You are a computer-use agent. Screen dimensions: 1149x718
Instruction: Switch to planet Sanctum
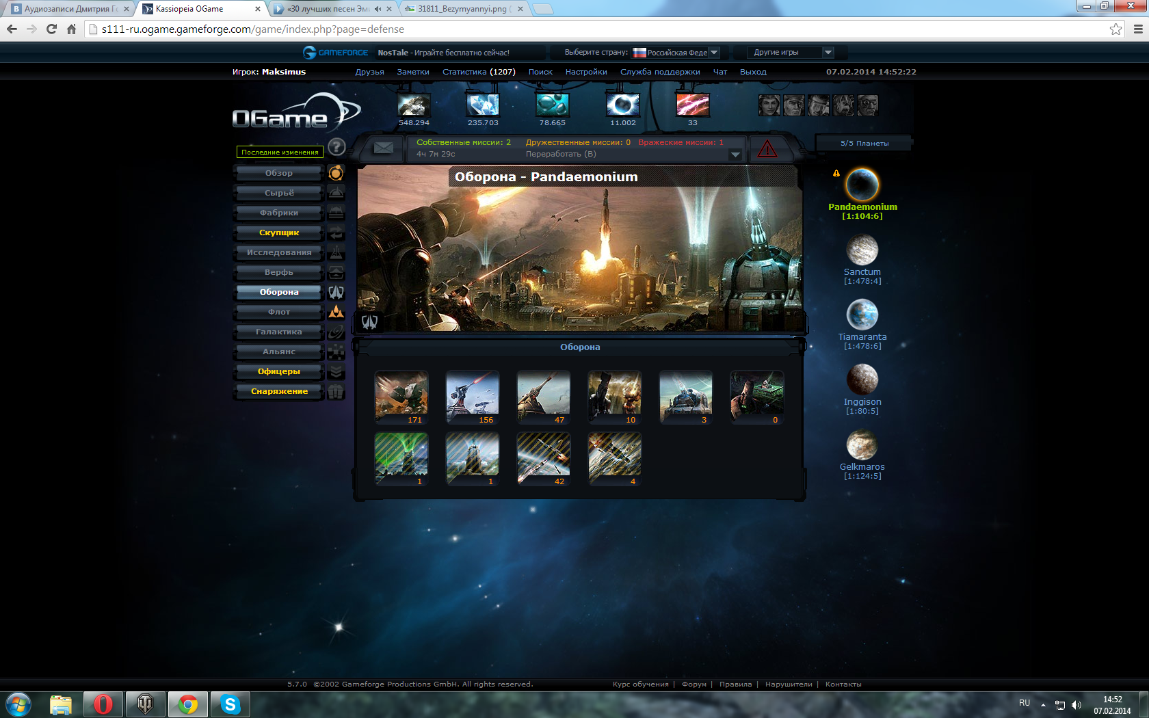[862, 259]
